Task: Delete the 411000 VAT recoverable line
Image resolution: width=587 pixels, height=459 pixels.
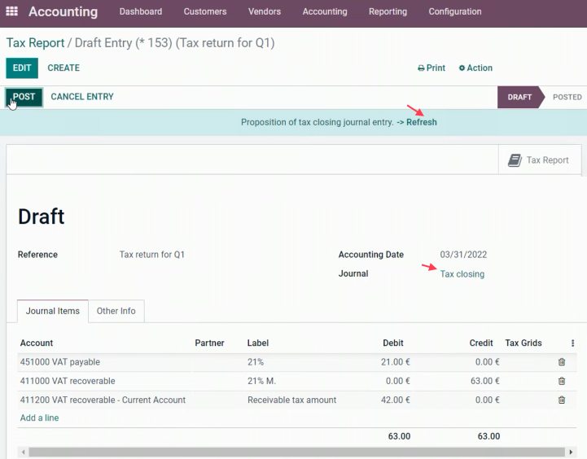Action: (562, 381)
